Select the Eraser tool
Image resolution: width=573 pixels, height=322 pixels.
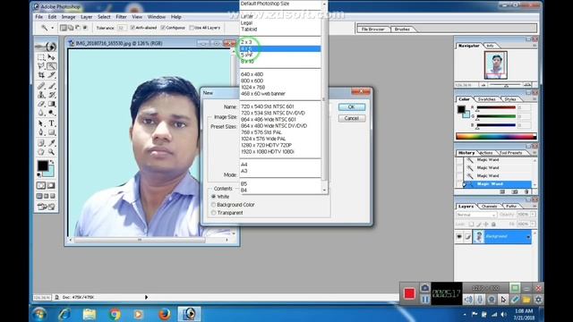coord(41,104)
